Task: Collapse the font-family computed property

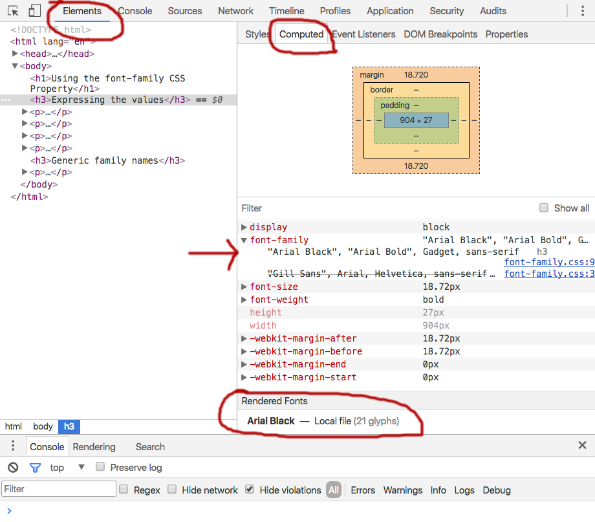Action: [244, 240]
